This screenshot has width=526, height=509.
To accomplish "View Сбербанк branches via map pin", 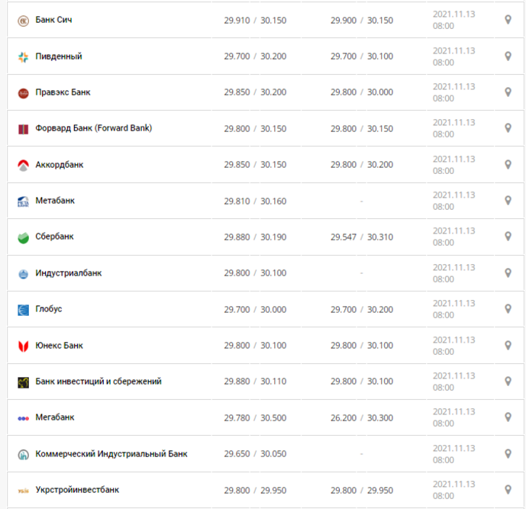I will coord(508,237).
